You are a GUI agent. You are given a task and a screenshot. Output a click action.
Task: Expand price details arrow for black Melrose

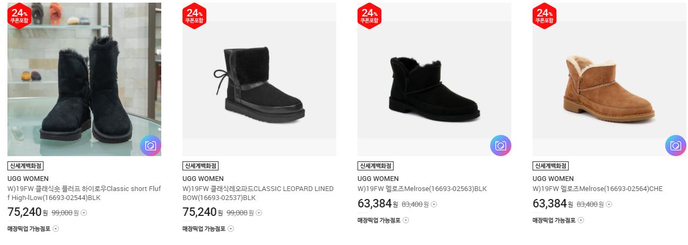point(434,204)
